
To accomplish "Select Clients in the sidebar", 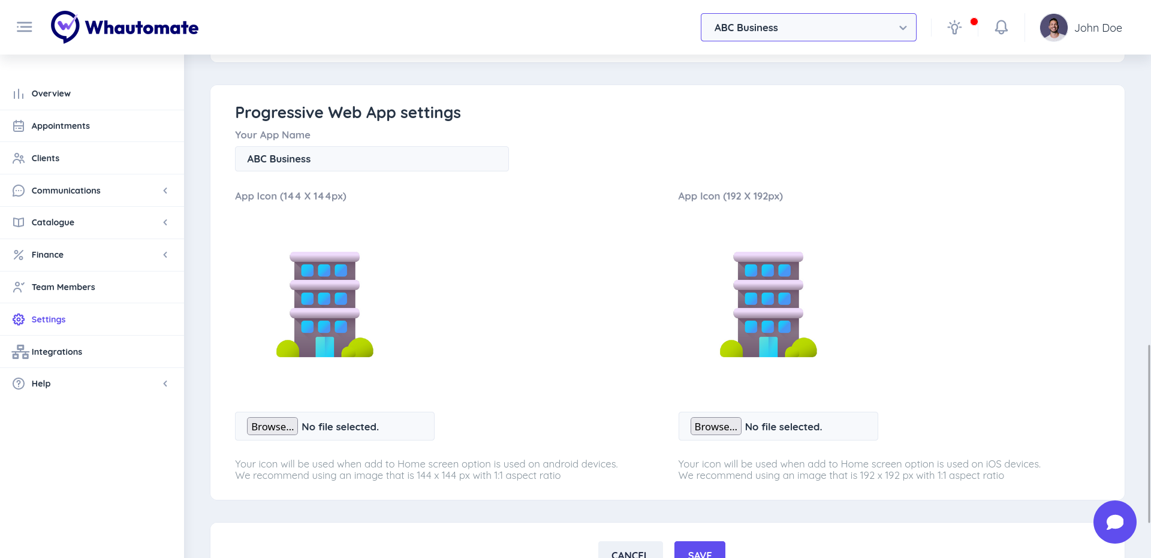I will tap(46, 158).
